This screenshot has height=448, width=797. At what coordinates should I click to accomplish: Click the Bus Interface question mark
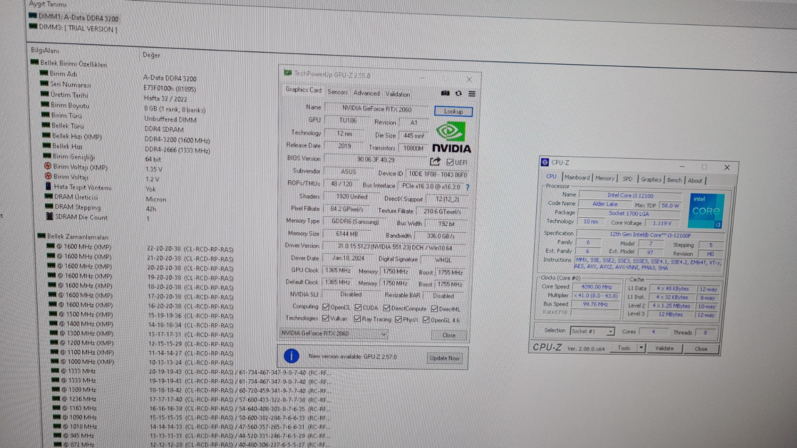468,187
